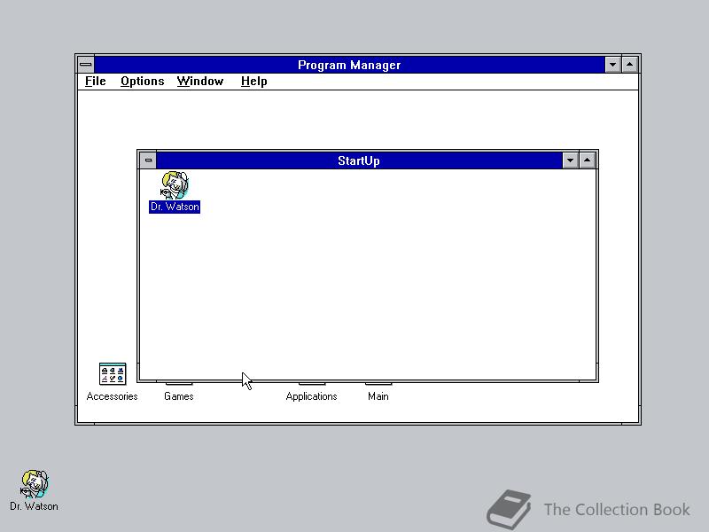The image size is (709, 532).
Task: Open the Window menu
Action: pos(200,82)
